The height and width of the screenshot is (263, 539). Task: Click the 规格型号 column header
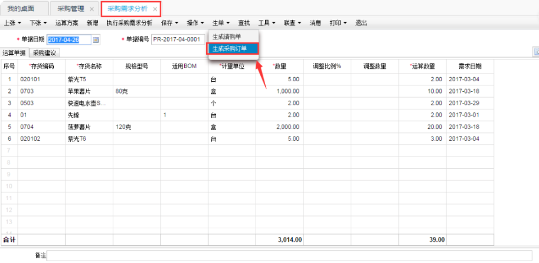point(137,66)
